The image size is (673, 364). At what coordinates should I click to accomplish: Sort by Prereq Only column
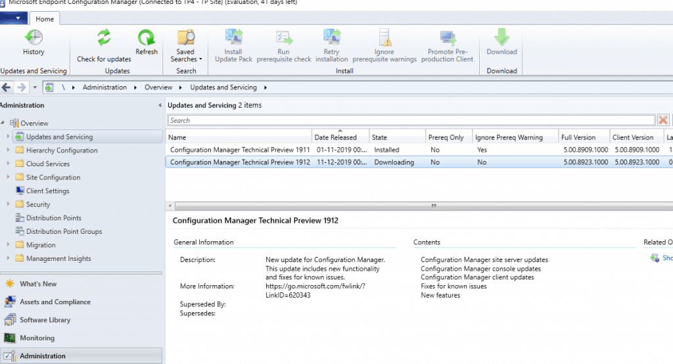(x=449, y=137)
